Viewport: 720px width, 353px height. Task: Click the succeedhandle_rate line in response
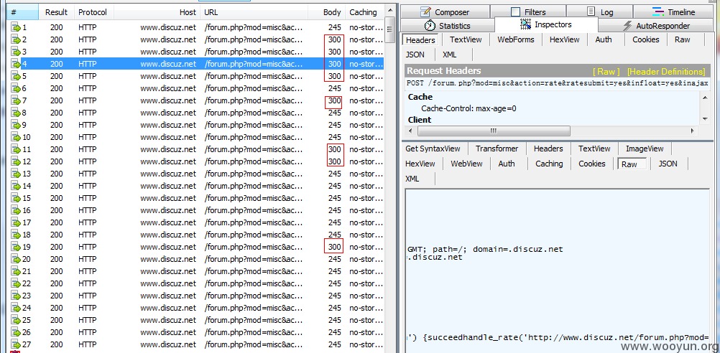tap(558, 337)
